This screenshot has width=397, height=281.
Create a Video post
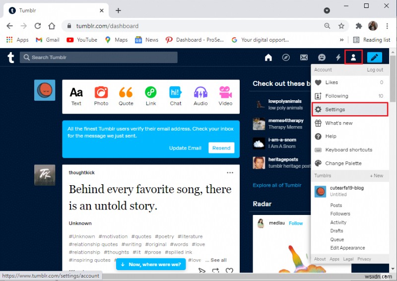pyautogui.click(x=225, y=96)
